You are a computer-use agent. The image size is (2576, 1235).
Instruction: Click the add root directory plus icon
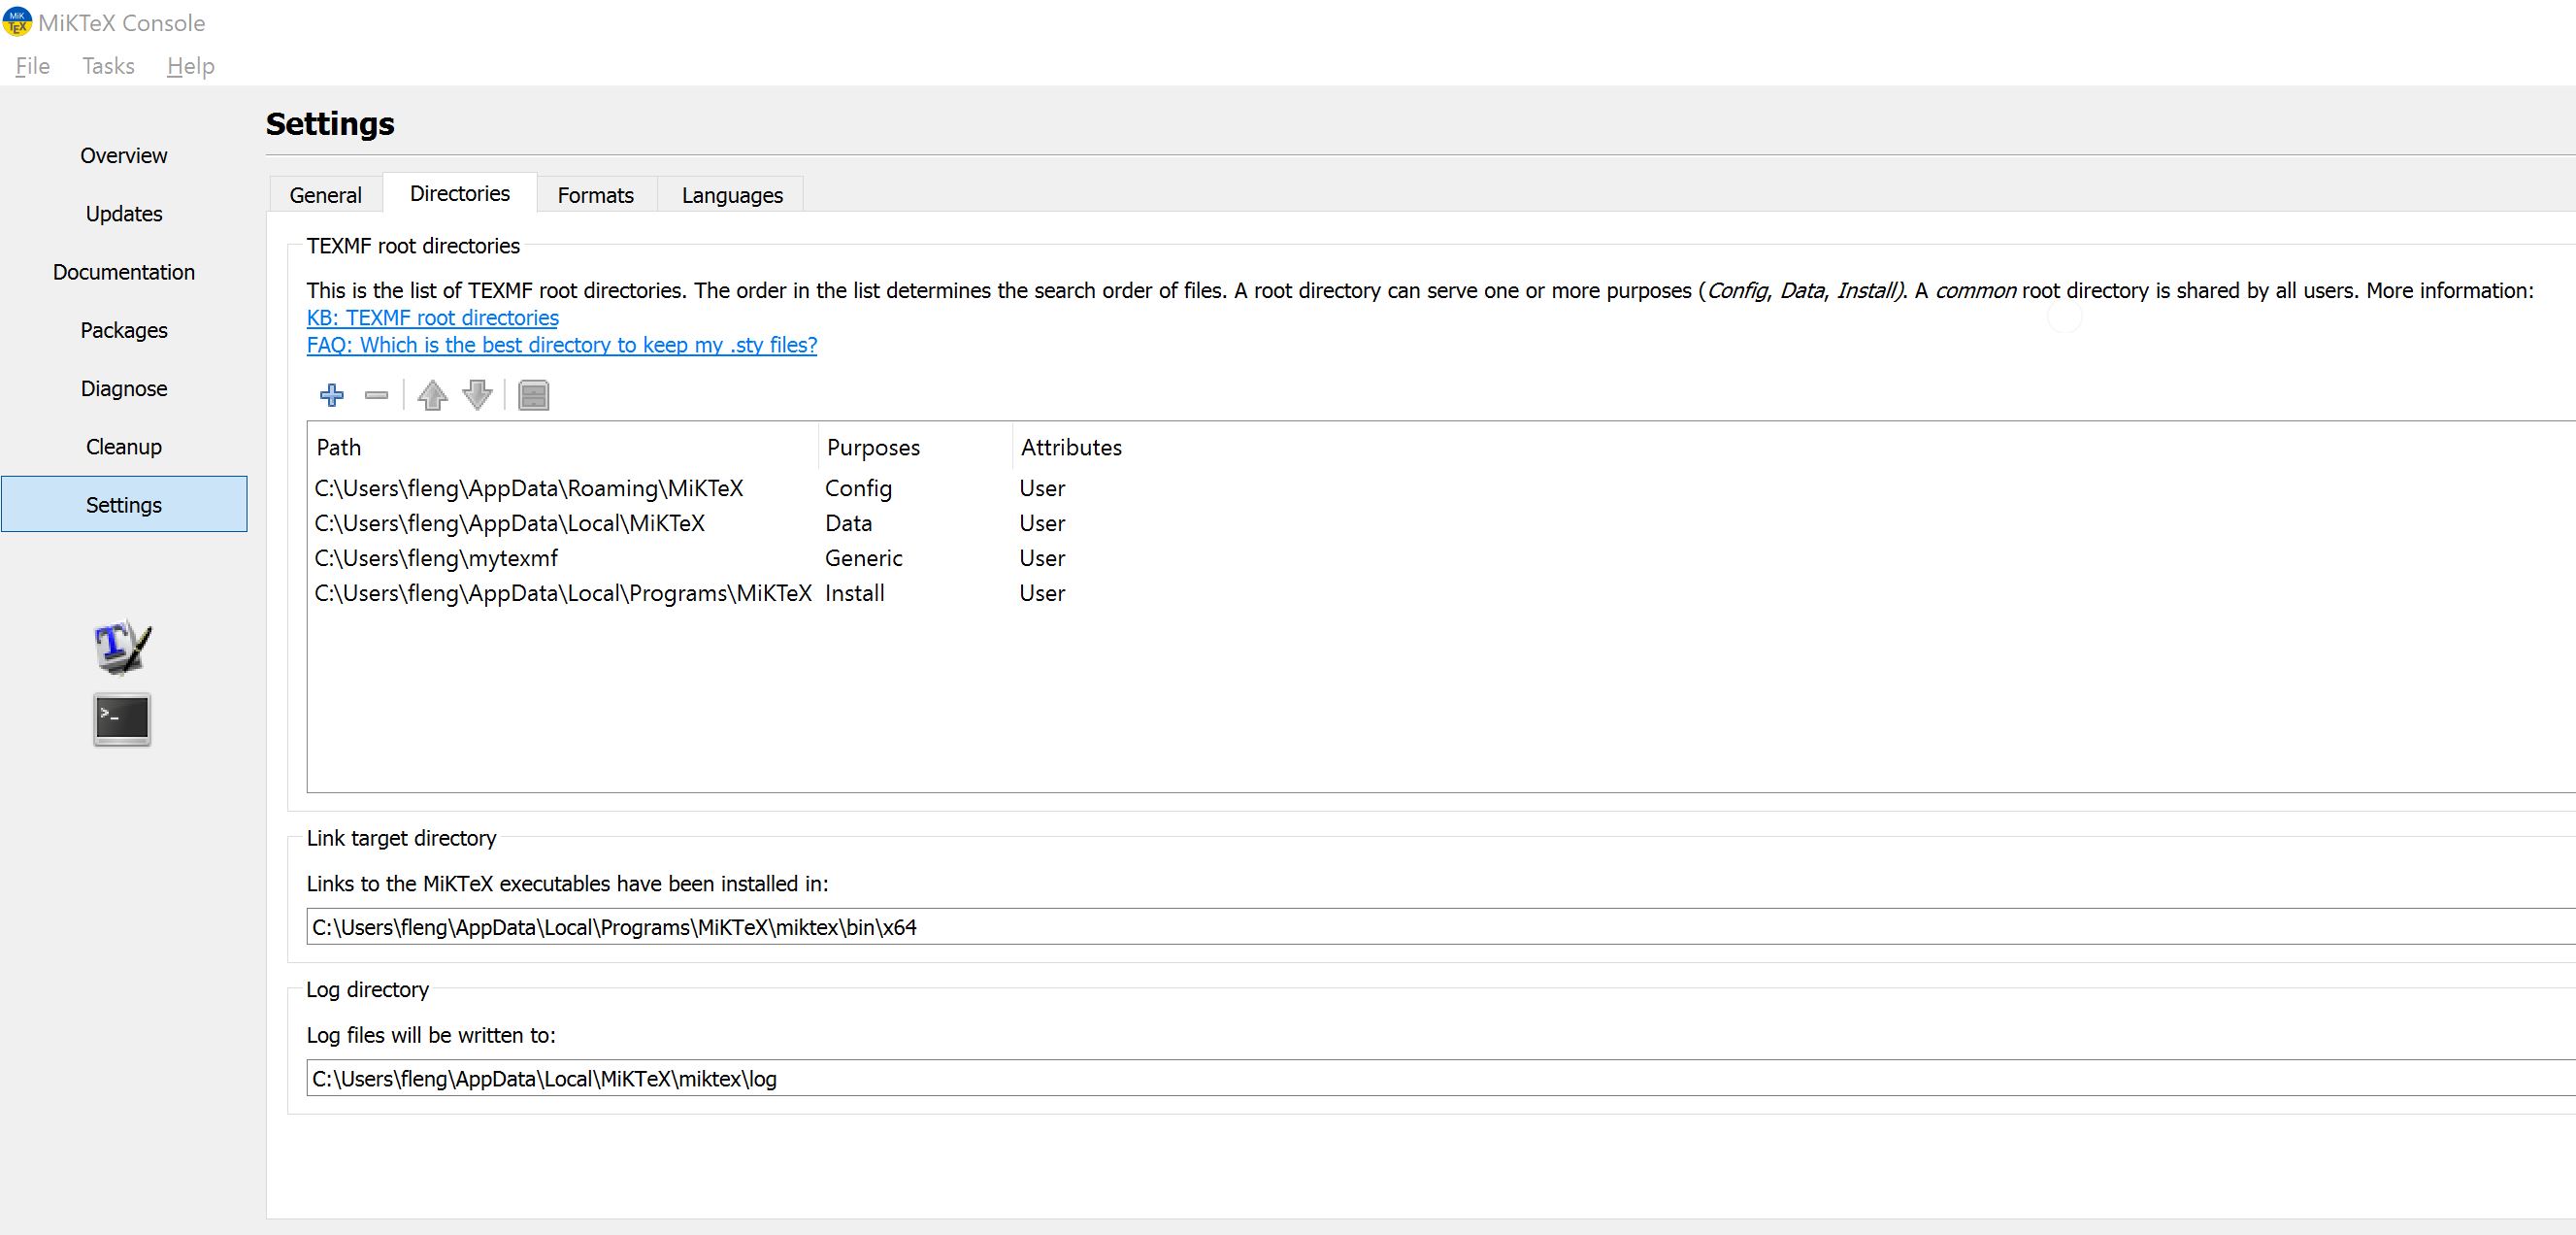point(332,395)
